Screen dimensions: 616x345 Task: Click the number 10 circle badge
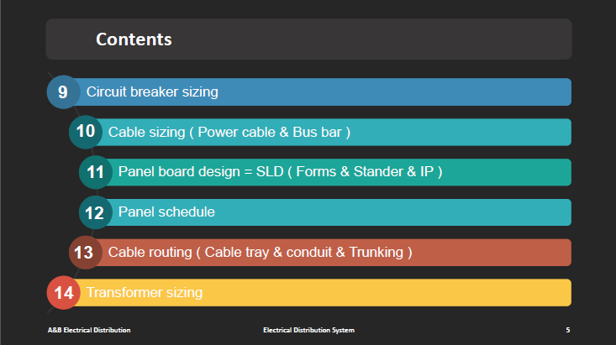coord(86,132)
